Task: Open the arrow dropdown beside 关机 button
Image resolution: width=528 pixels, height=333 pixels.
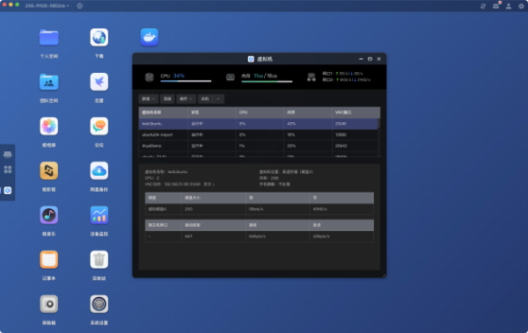Action: (x=218, y=99)
